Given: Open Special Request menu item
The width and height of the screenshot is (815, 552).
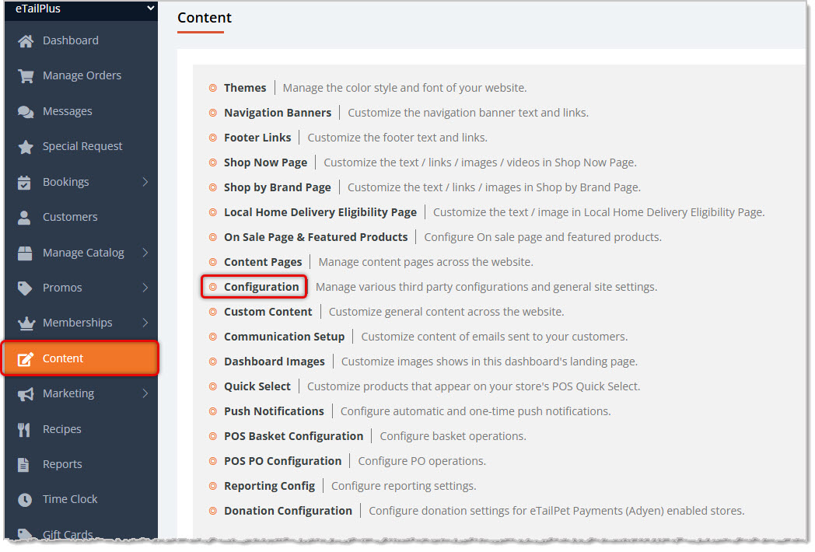Looking at the screenshot, I should click(x=81, y=147).
